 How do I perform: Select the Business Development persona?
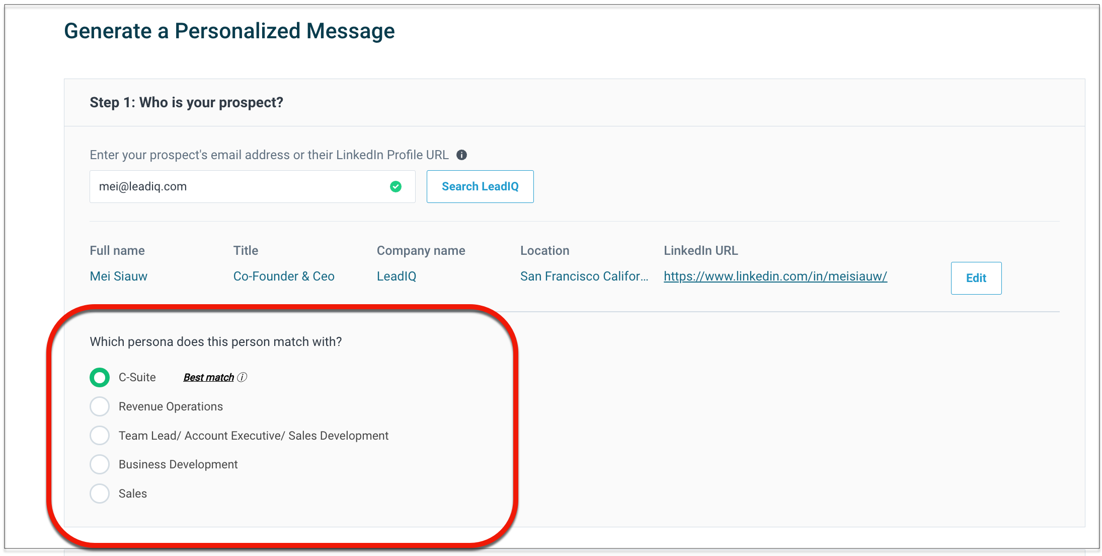[100, 464]
